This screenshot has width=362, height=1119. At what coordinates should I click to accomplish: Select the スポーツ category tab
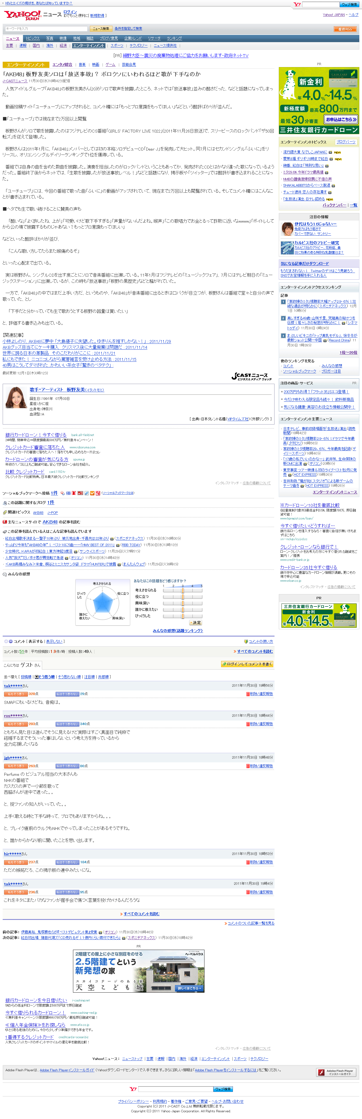pyautogui.click(x=117, y=46)
